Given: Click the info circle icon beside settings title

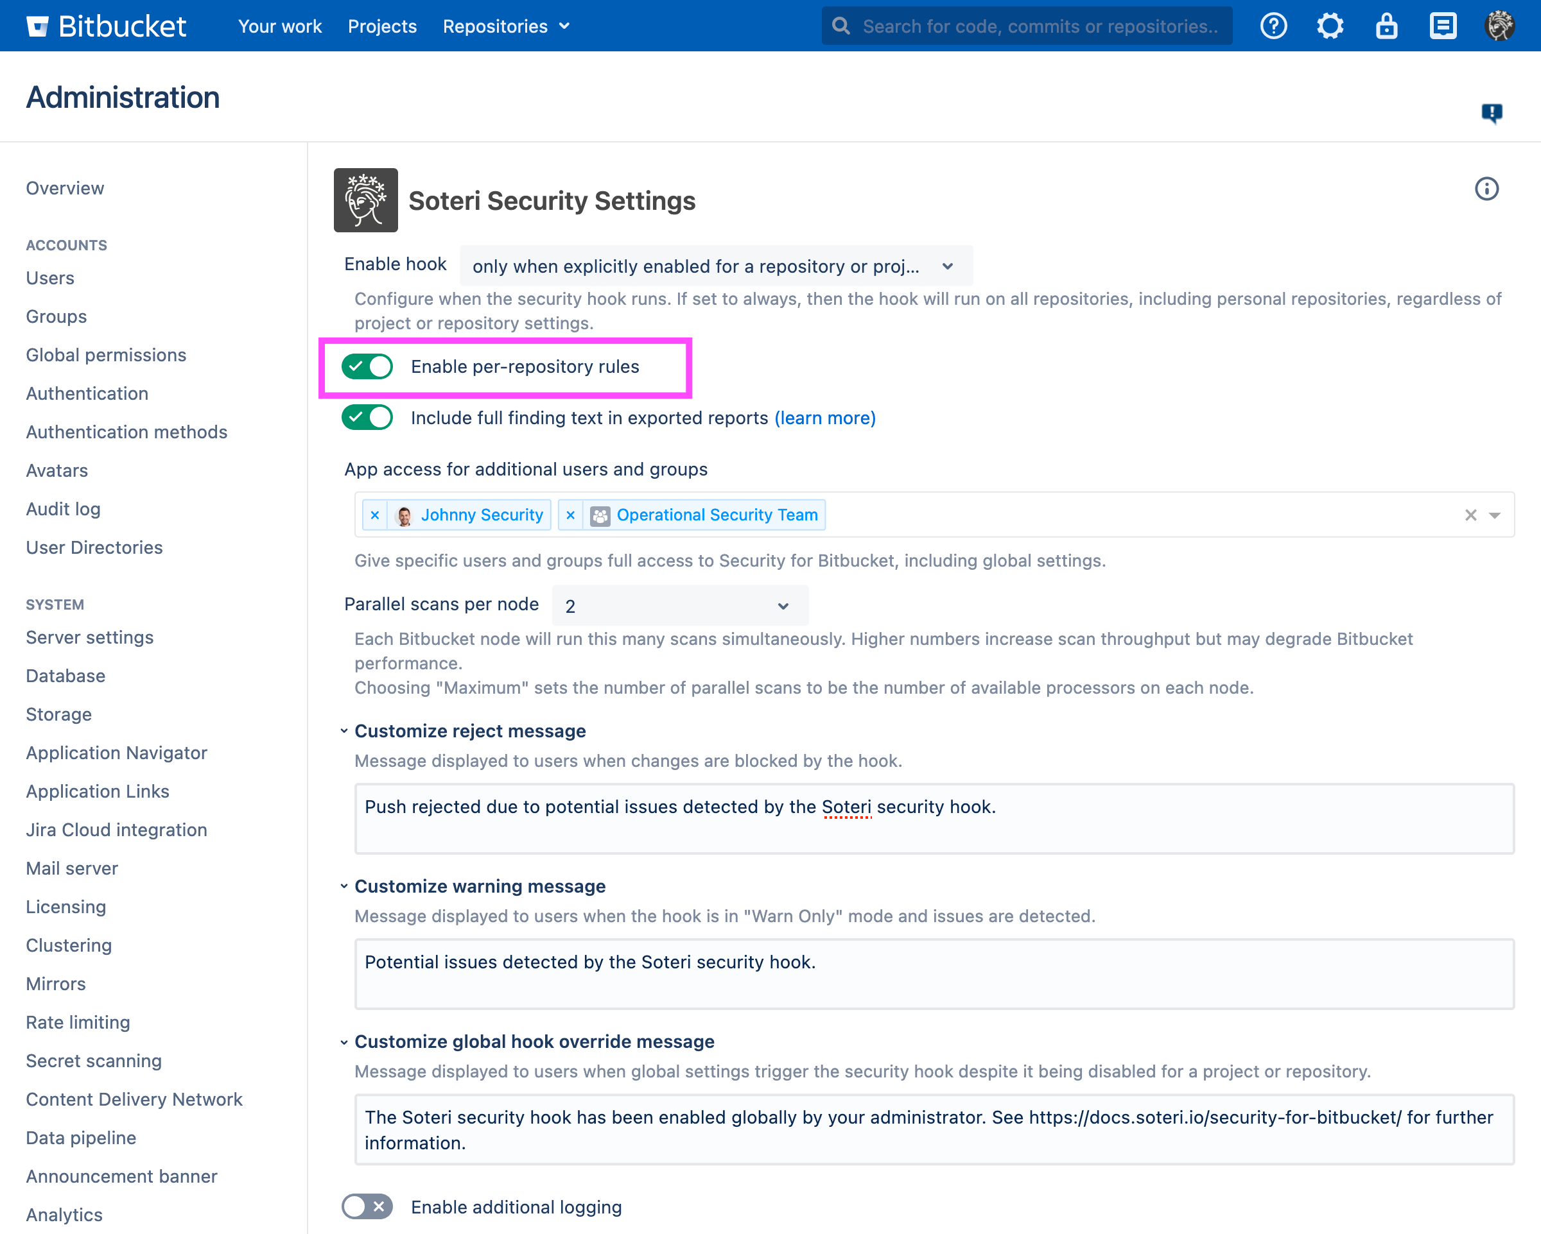Looking at the screenshot, I should click(x=1486, y=189).
